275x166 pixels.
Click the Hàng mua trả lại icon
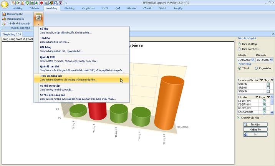(4, 19)
